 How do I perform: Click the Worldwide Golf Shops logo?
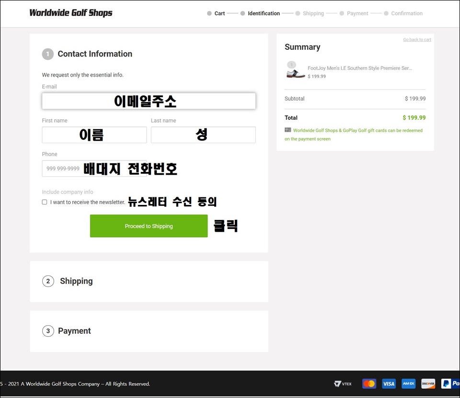71,13
